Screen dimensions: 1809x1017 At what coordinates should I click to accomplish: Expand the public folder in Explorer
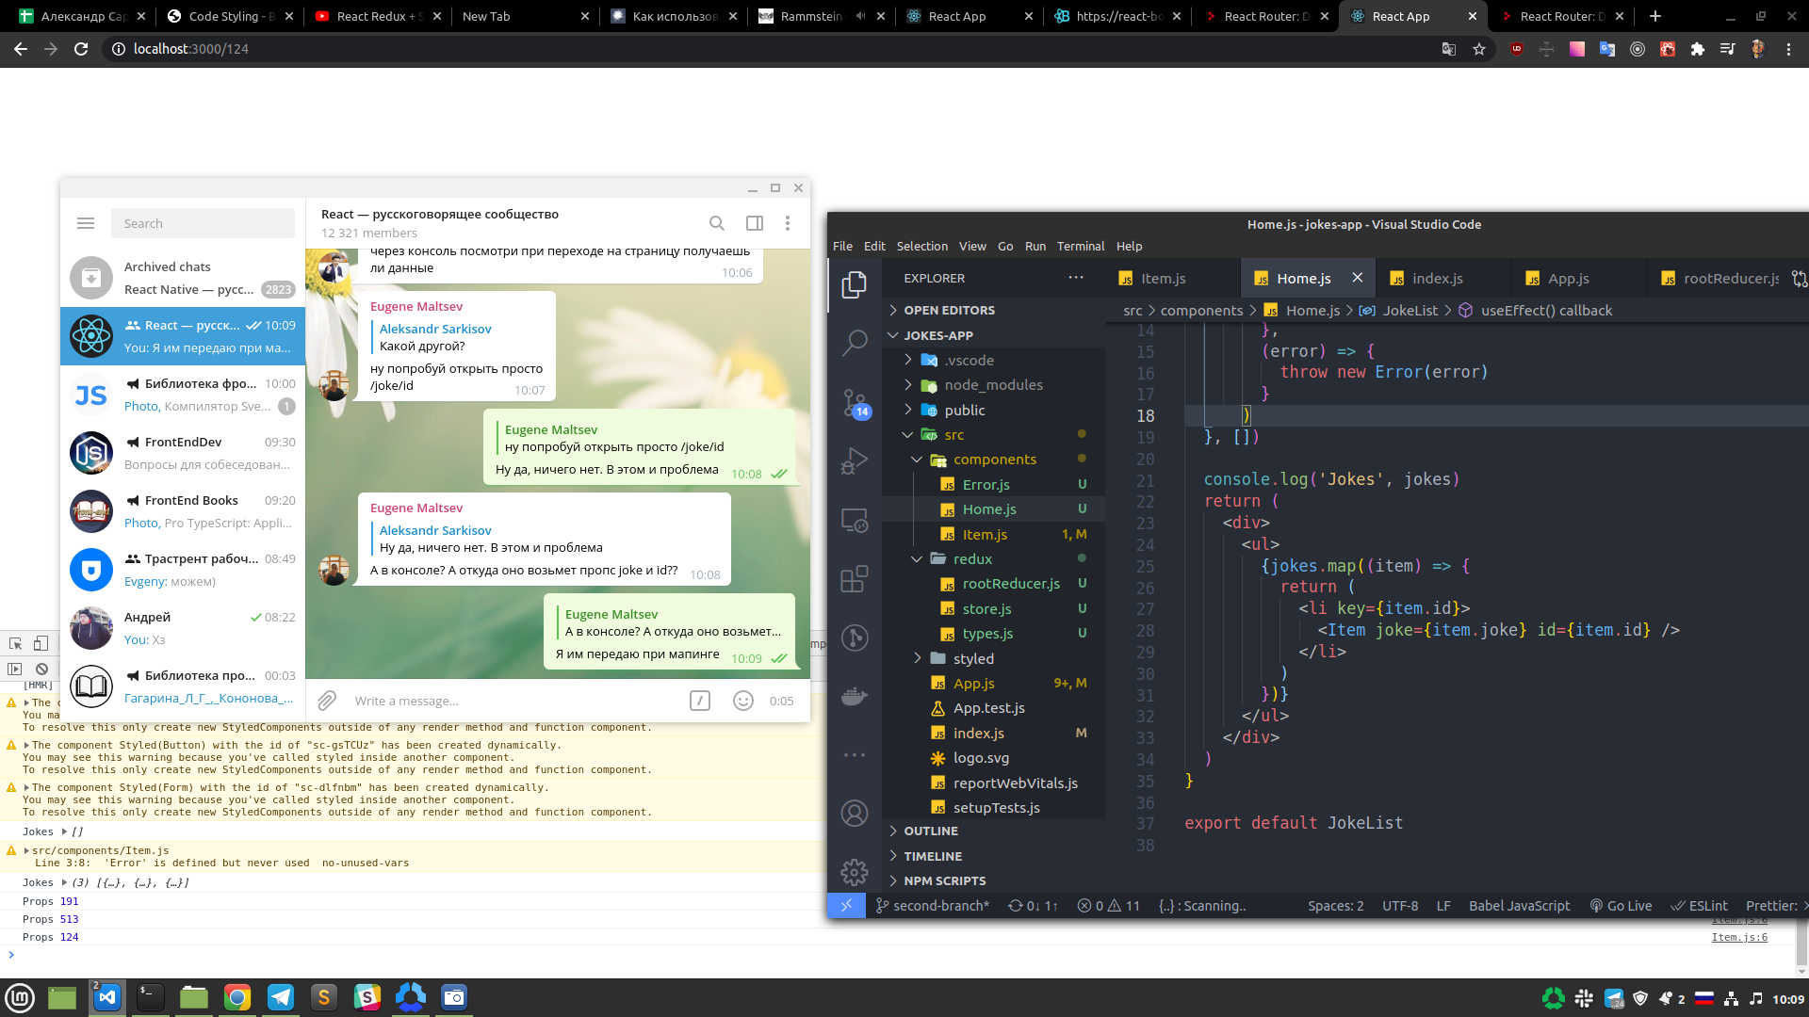tap(965, 411)
